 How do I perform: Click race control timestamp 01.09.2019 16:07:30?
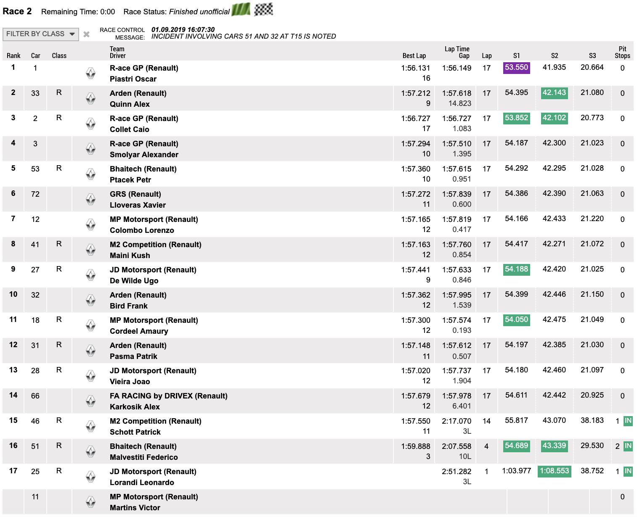pos(183,29)
